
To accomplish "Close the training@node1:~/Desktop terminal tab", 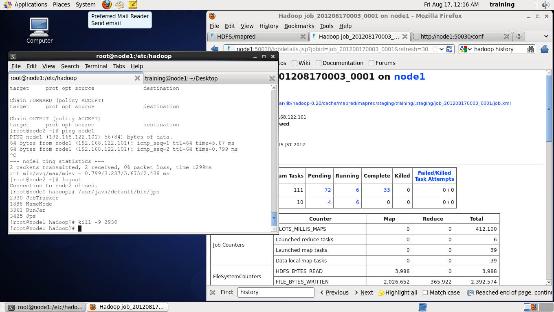I will coord(272,78).
